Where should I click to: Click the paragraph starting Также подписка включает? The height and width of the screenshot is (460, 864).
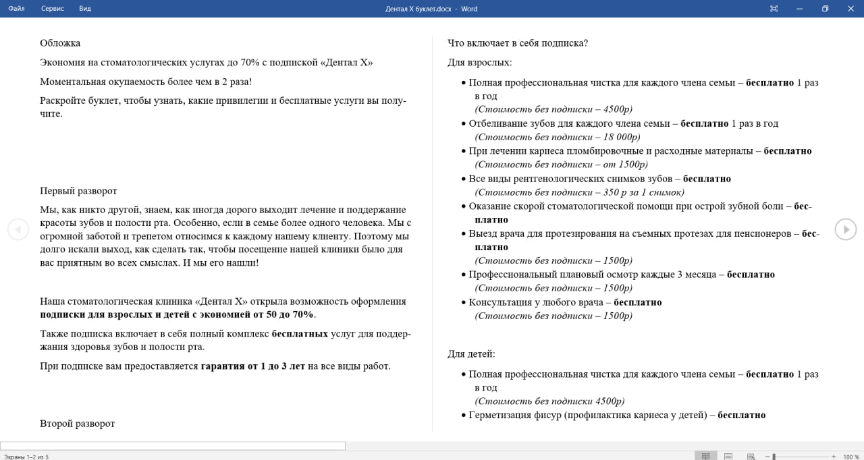coord(225,340)
